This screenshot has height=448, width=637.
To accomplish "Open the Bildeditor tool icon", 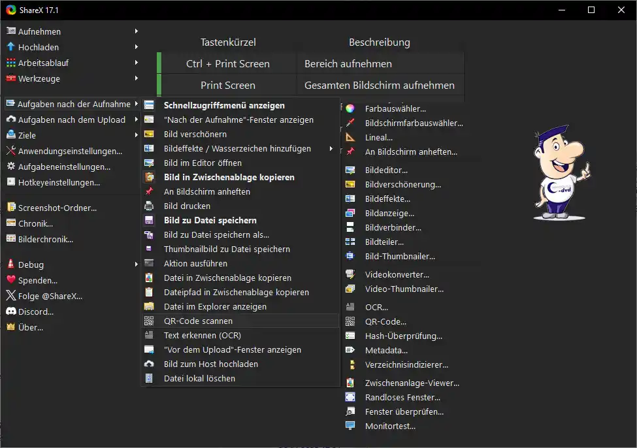I will click(350, 170).
